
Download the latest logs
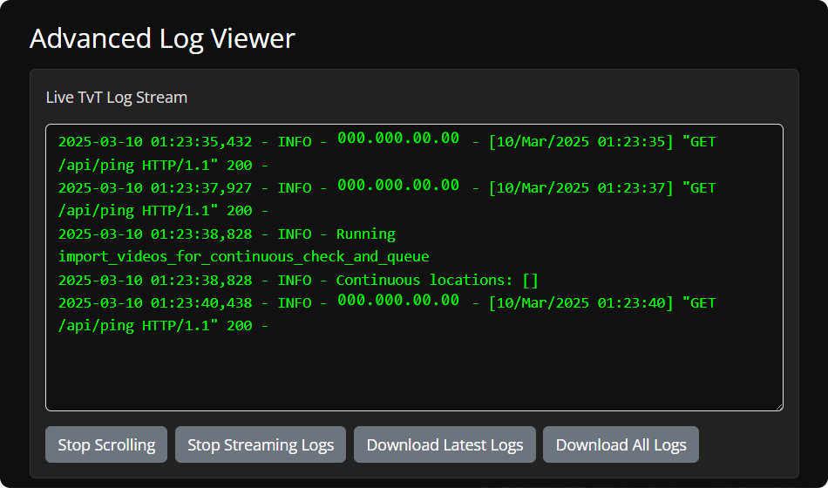coord(445,444)
